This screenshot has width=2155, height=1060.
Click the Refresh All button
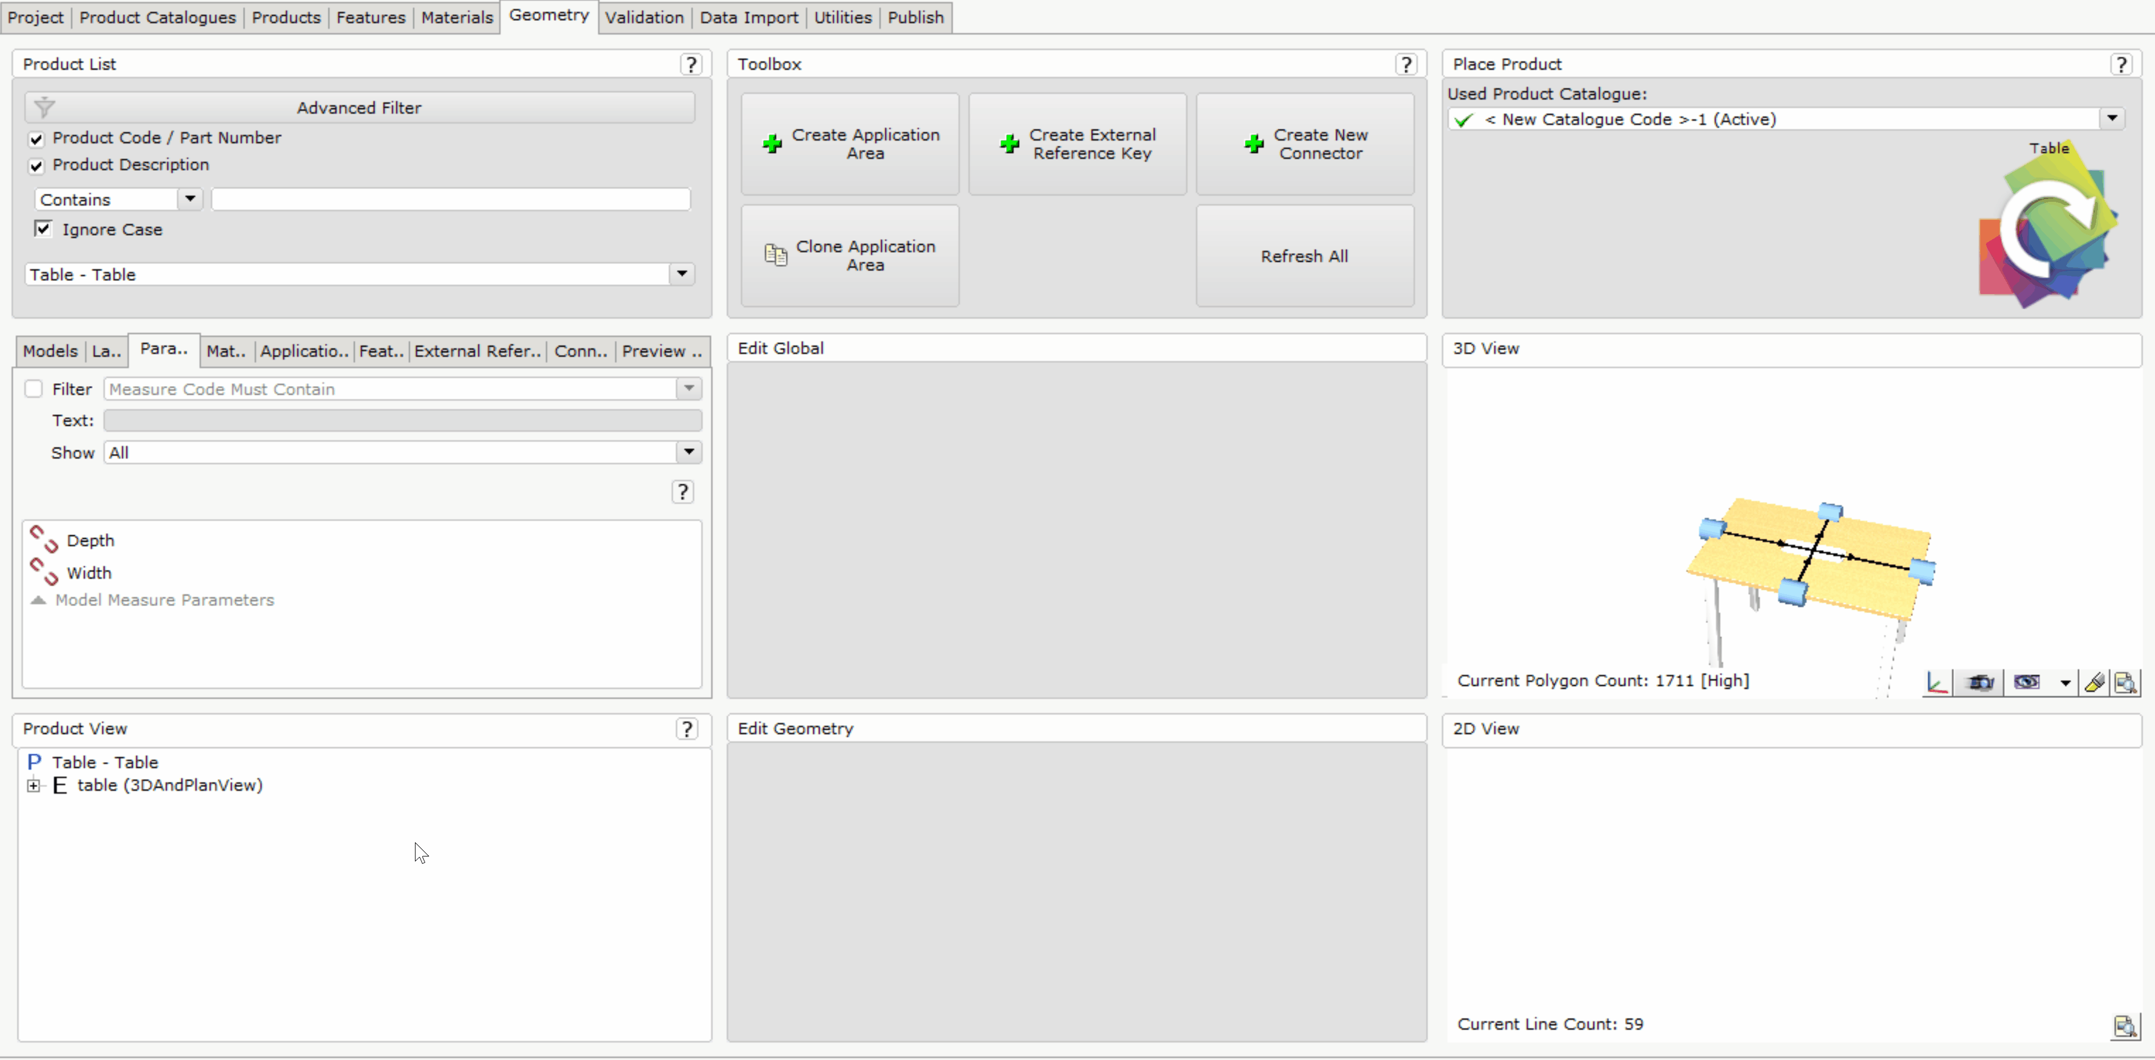coord(1305,256)
